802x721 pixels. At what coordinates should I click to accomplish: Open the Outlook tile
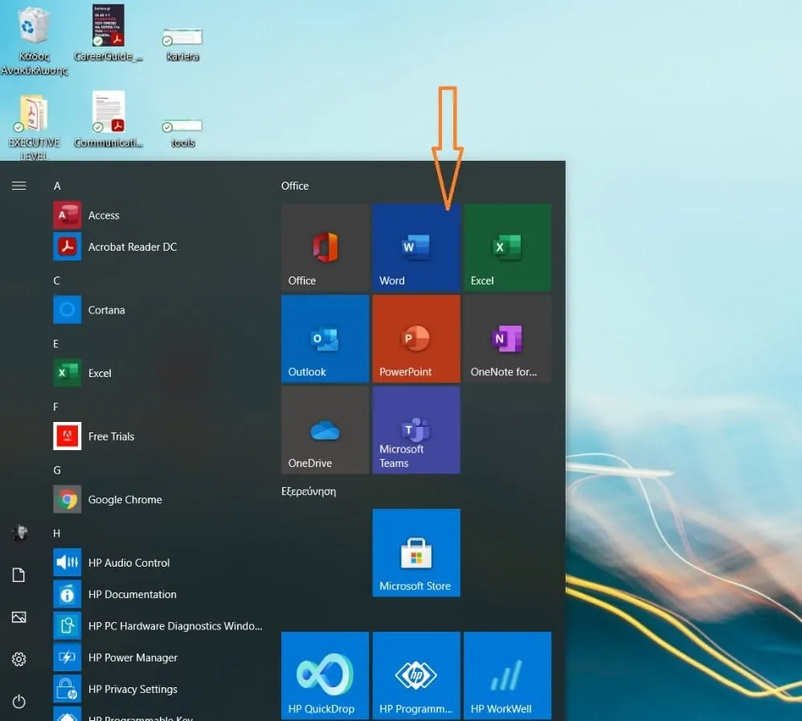(325, 338)
